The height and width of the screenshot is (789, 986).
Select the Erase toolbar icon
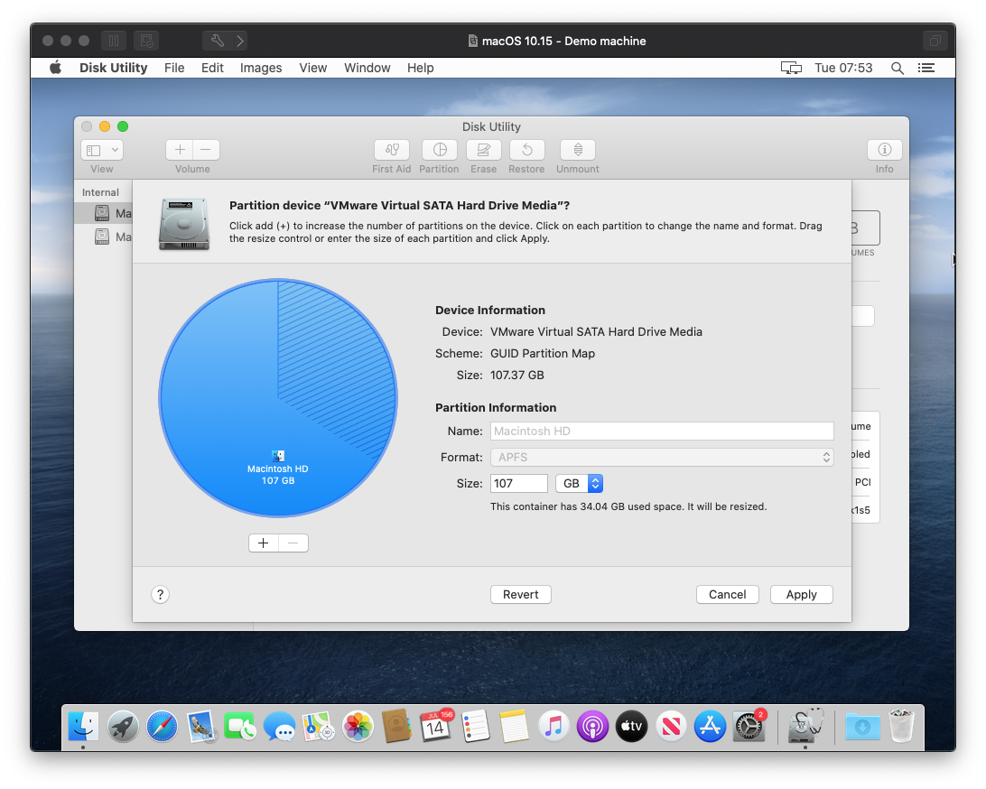click(x=484, y=150)
